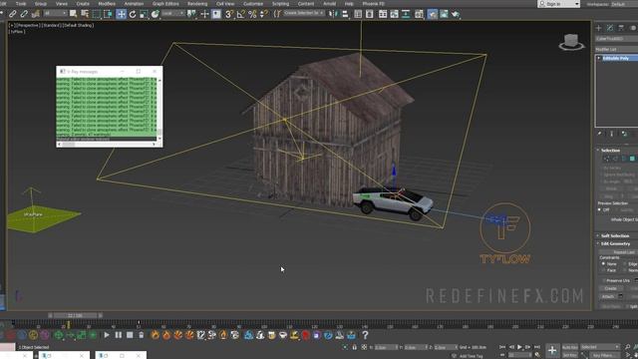Toggle the Angle Snap icon

tap(241, 14)
